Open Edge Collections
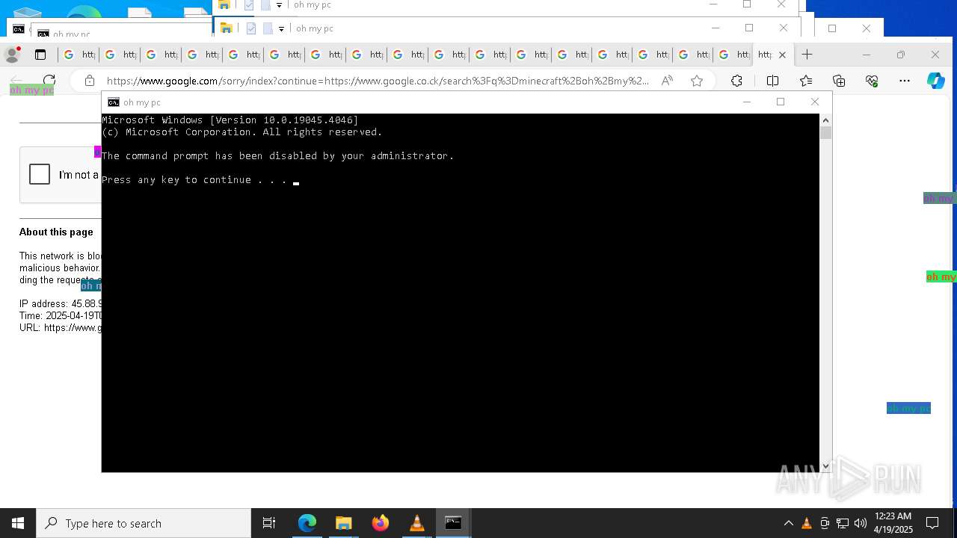957x538 pixels. (x=839, y=81)
